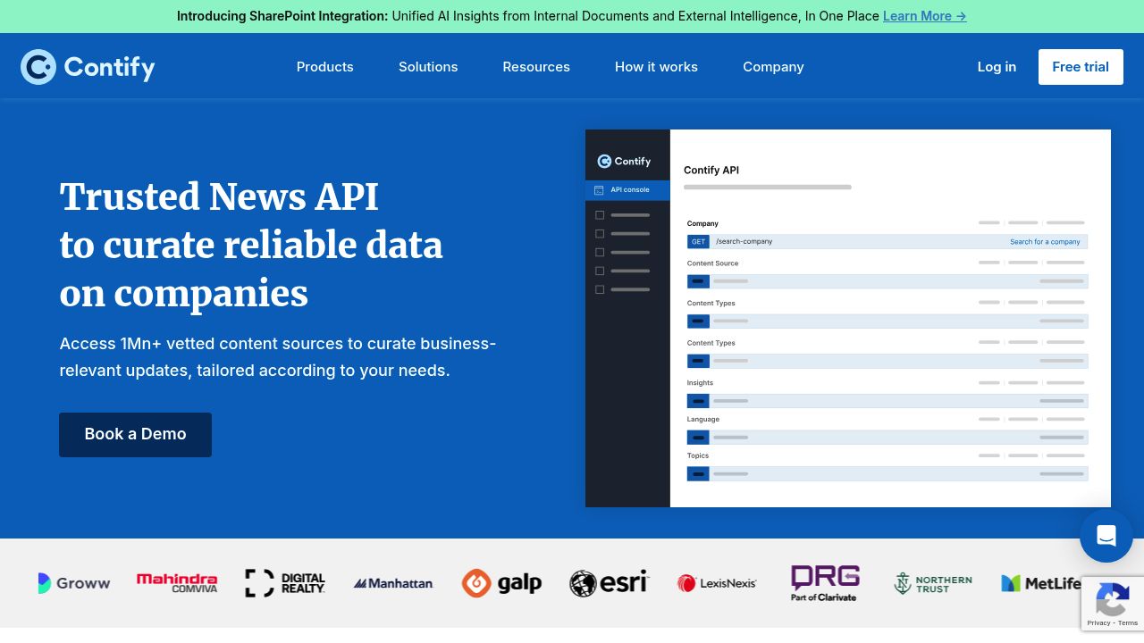Screen dimensions: 1144x643
Task: Click the 'Trusted News API' headline
Action: (x=219, y=196)
